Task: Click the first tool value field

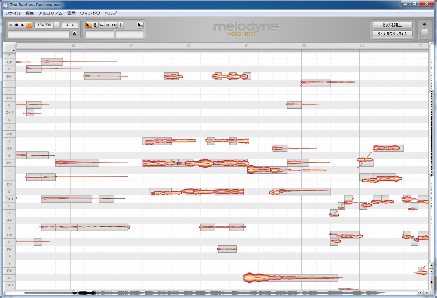Action: point(99,34)
